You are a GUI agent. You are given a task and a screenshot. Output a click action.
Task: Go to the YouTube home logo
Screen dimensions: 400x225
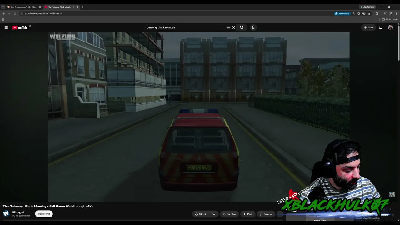click(21, 27)
